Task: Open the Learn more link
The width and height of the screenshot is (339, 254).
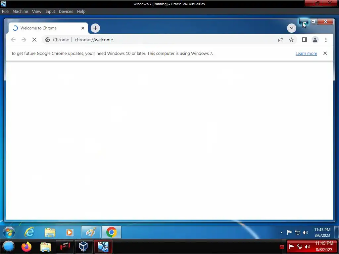Action: 306,53
